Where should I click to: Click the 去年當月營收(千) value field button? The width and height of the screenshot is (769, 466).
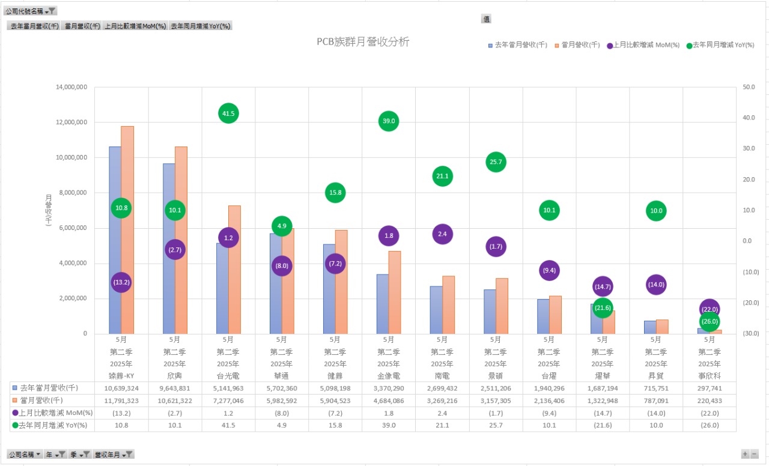click(x=34, y=26)
